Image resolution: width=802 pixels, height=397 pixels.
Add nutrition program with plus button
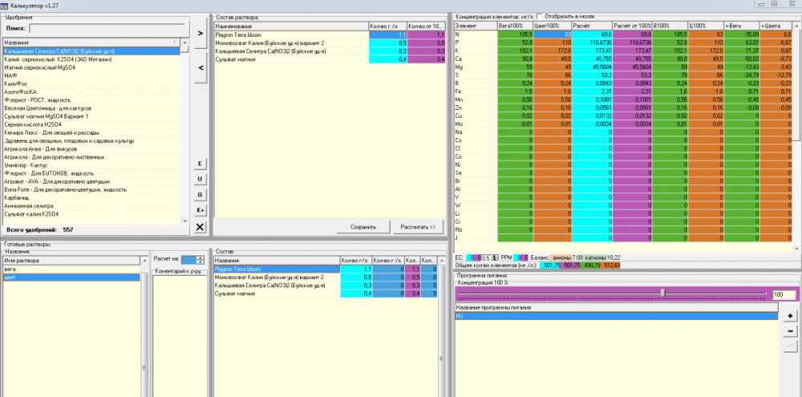[x=790, y=316]
